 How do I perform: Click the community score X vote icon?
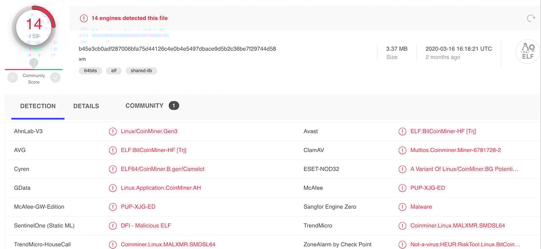pyautogui.click(x=13, y=77)
